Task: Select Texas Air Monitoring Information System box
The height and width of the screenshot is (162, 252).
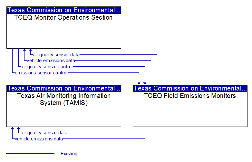Action: (64, 106)
